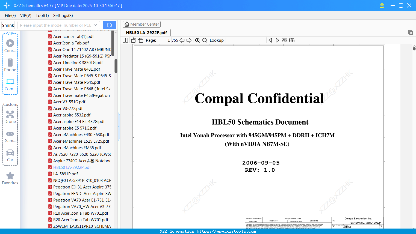416x234 pixels.
Task: Select Acer Travelmate P453Pegatron file
Action: tap(81, 95)
